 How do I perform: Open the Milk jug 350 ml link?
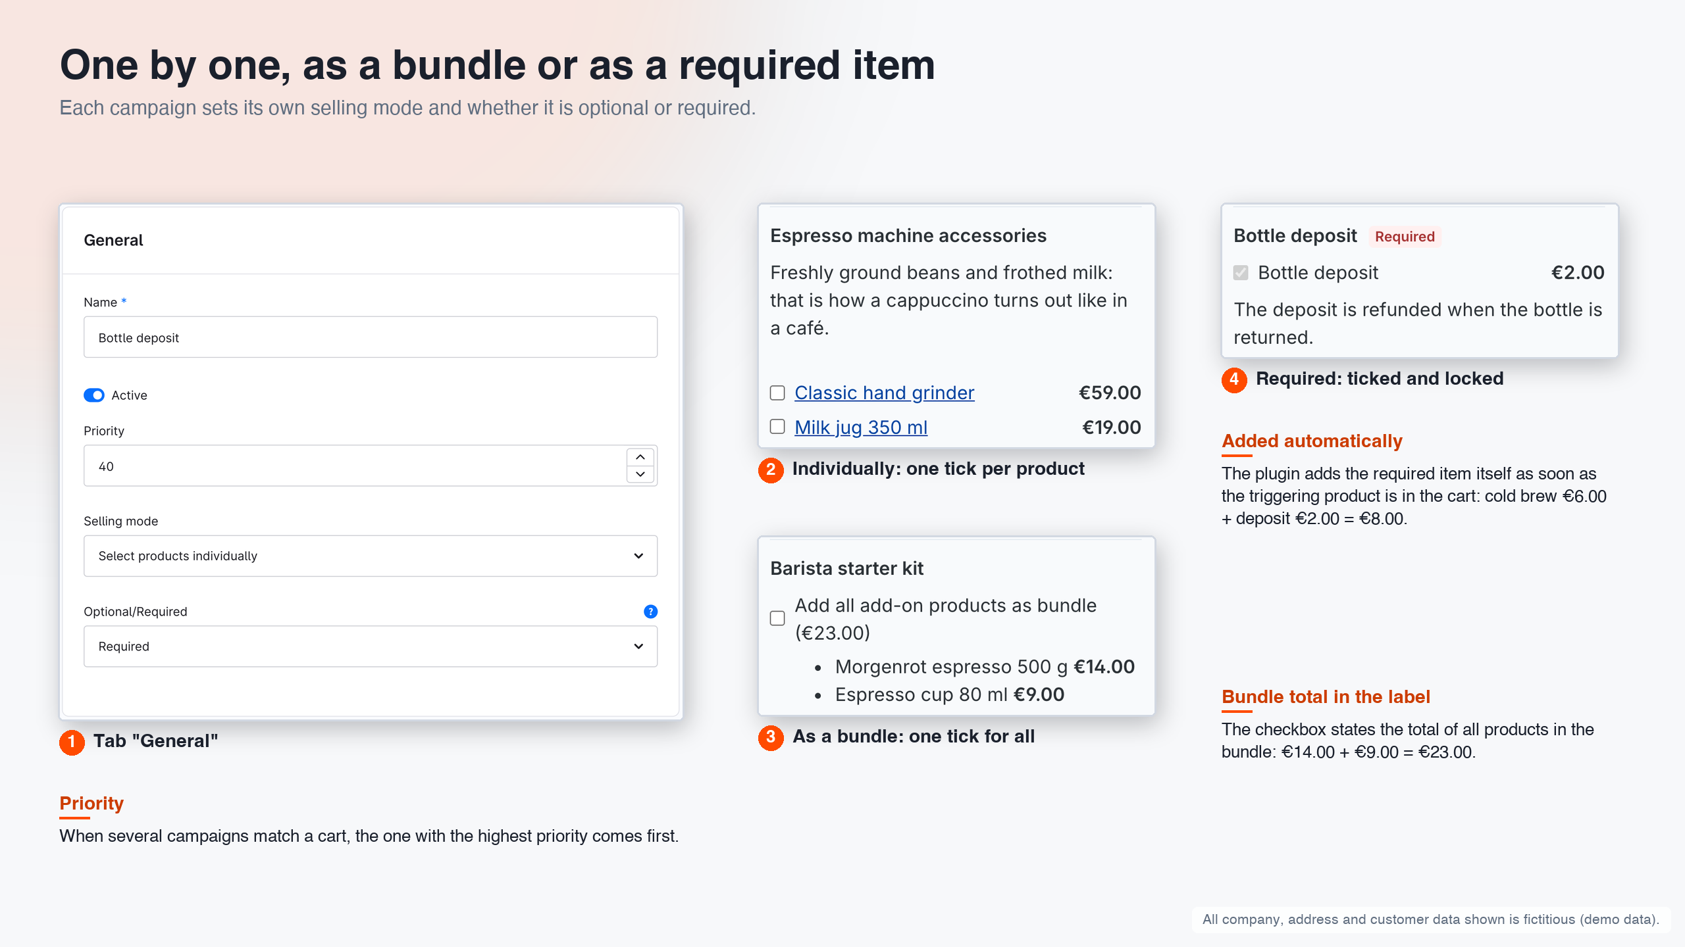861,427
